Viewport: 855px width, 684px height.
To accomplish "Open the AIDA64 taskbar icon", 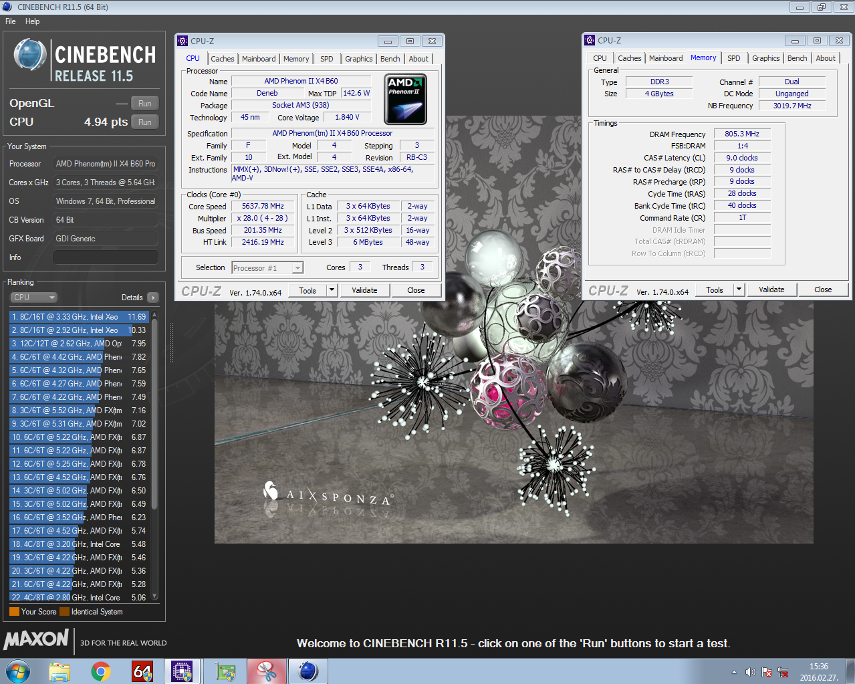I will (x=142, y=671).
